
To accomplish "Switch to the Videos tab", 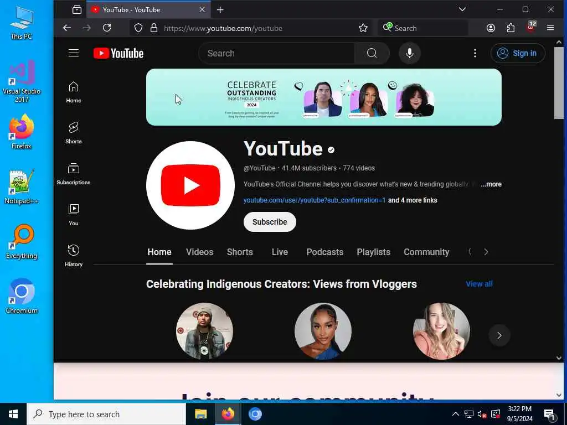I will [x=199, y=252].
